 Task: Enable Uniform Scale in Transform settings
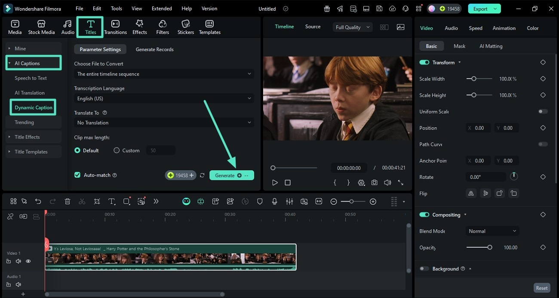coord(542,111)
